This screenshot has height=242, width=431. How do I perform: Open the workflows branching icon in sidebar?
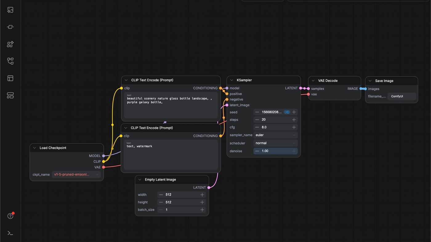[10, 61]
